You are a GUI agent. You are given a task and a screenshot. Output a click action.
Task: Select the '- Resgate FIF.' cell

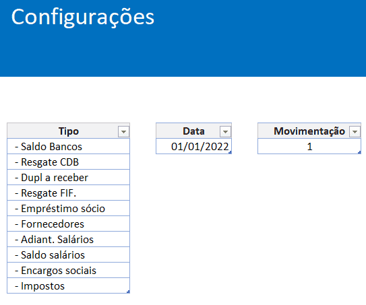pos(68,193)
